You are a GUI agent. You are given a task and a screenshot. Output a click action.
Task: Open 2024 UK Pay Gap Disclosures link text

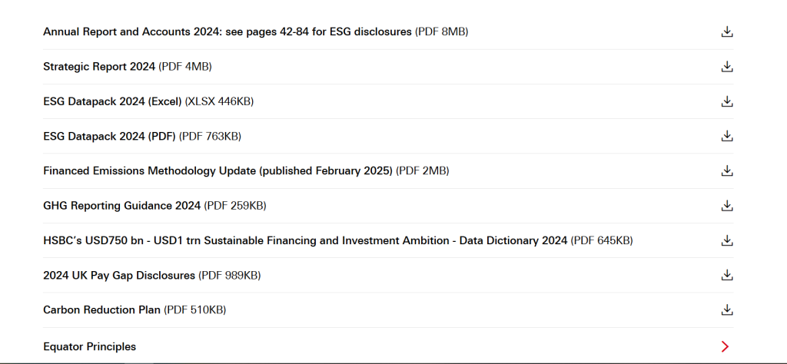pyautogui.click(x=119, y=275)
